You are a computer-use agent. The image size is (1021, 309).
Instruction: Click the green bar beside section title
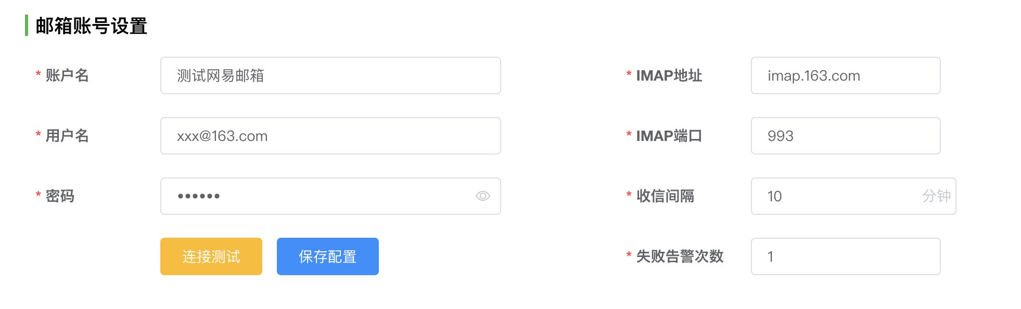27,25
